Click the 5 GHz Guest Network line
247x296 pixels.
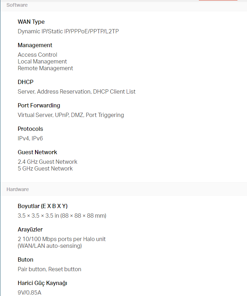tap(45, 169)
